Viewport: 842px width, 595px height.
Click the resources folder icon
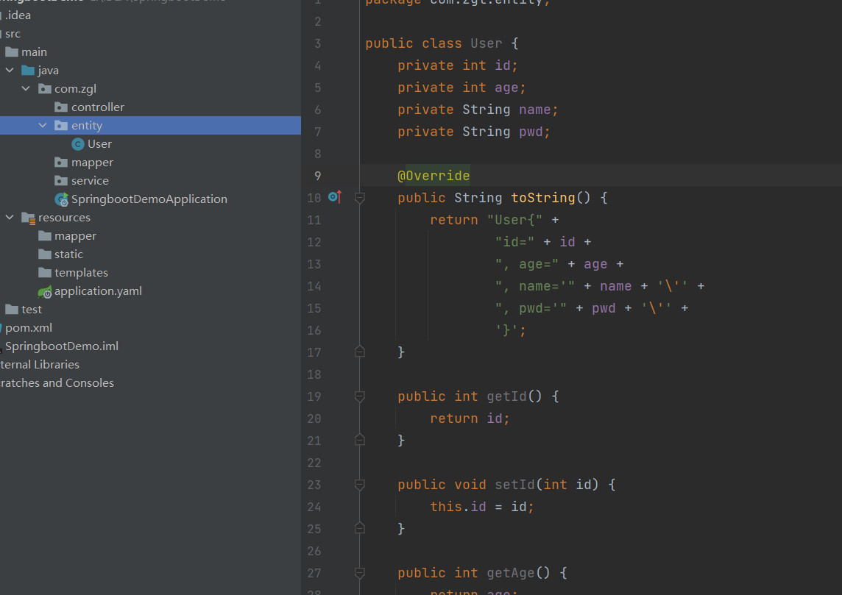28,218
